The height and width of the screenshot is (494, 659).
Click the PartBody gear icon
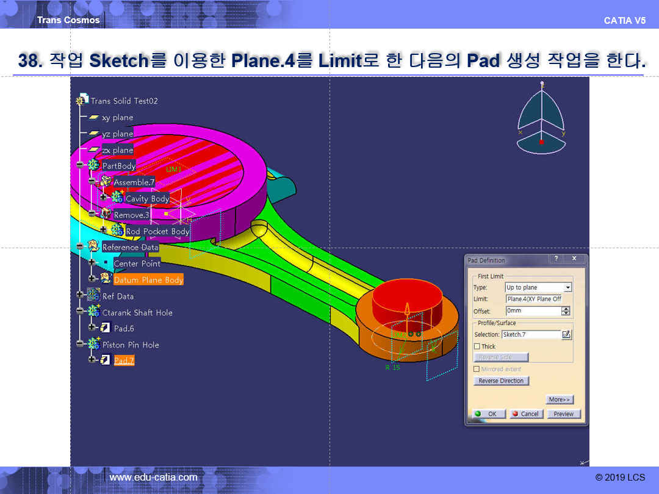tap(93, 166)
